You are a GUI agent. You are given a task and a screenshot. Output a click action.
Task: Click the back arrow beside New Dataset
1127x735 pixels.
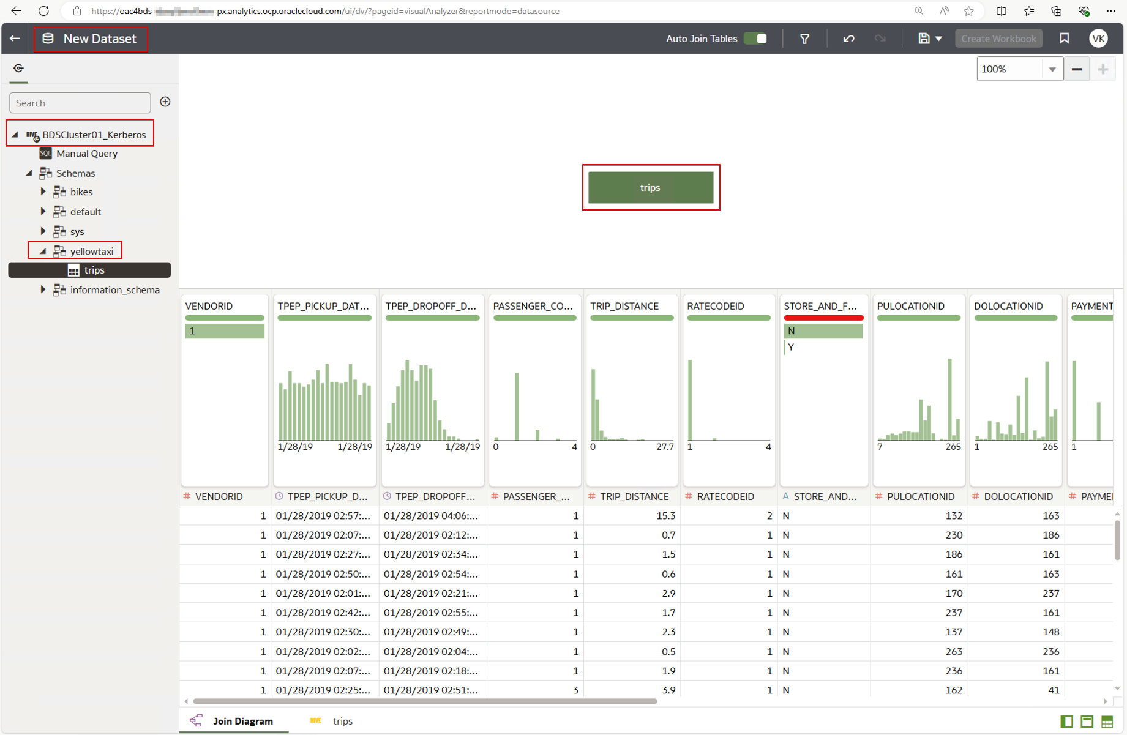(x=15, y=39)
